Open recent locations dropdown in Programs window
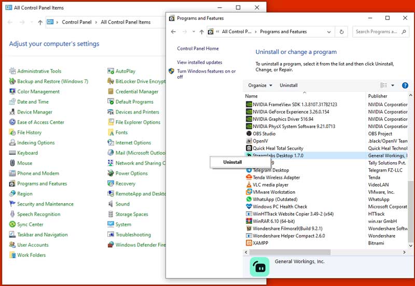Image resolution: width=415 pixels, height=286 pixels. pos(193,32)
